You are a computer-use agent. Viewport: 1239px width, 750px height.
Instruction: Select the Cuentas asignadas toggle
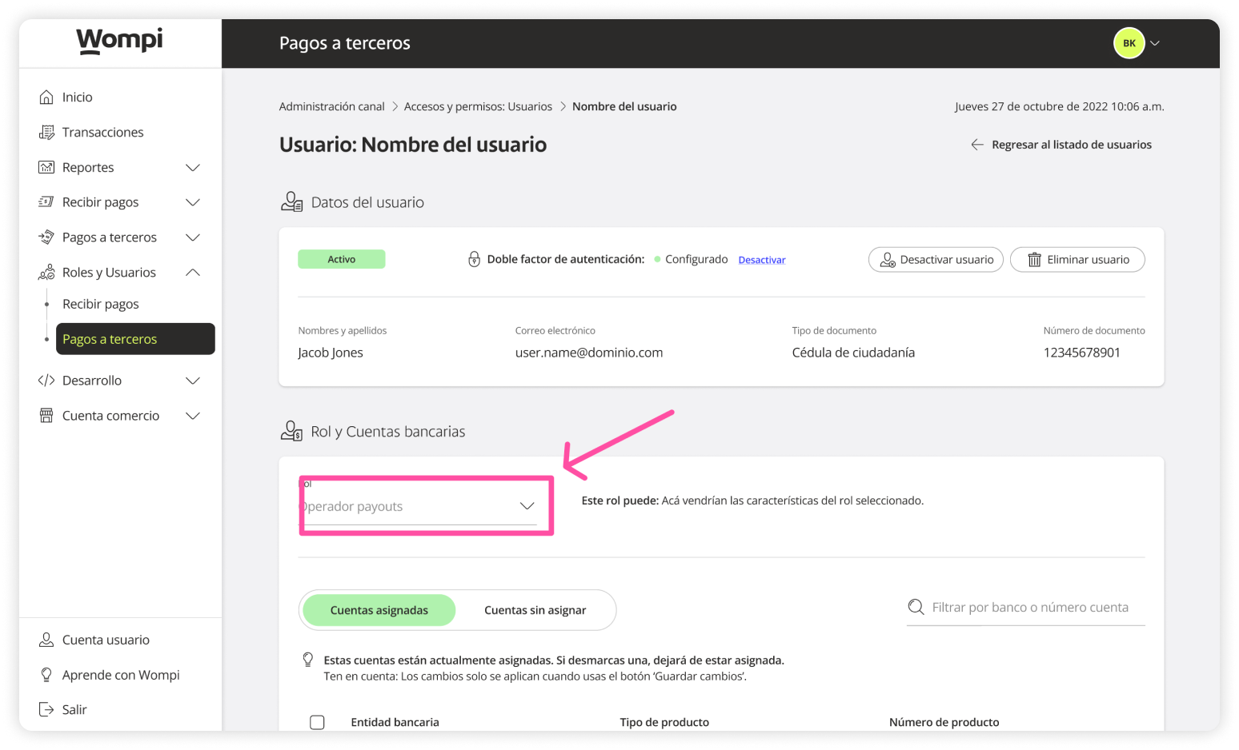(x=379, y=610)
